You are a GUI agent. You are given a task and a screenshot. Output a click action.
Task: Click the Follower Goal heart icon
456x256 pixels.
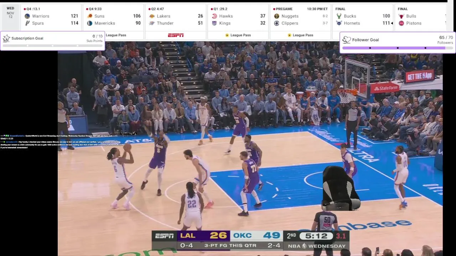[347, 40]
